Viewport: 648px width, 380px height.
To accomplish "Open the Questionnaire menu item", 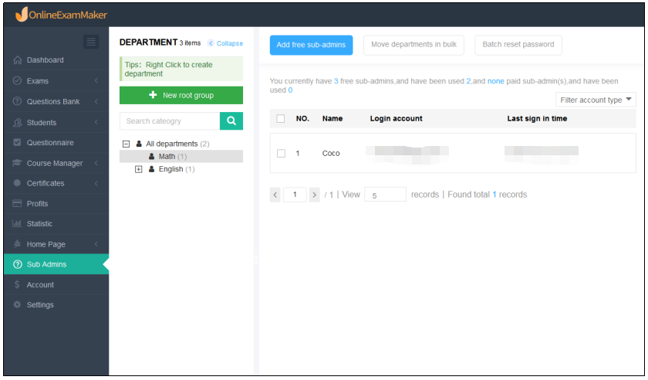I will [x=50, y=142].
